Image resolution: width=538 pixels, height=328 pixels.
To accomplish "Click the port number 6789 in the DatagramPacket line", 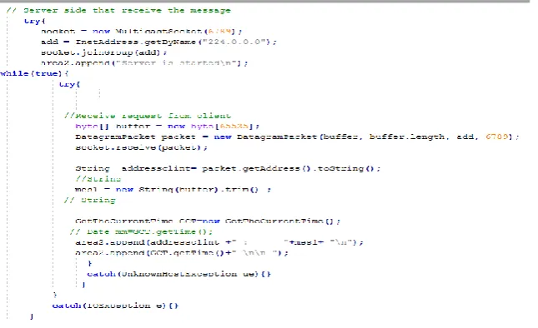I will (x=496, y=137).
